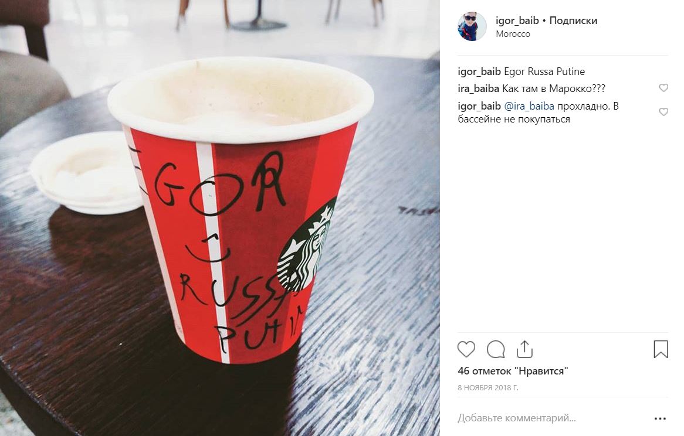Share the post via share icon
The height and width of the screenshot is (436, 684).
524,349
